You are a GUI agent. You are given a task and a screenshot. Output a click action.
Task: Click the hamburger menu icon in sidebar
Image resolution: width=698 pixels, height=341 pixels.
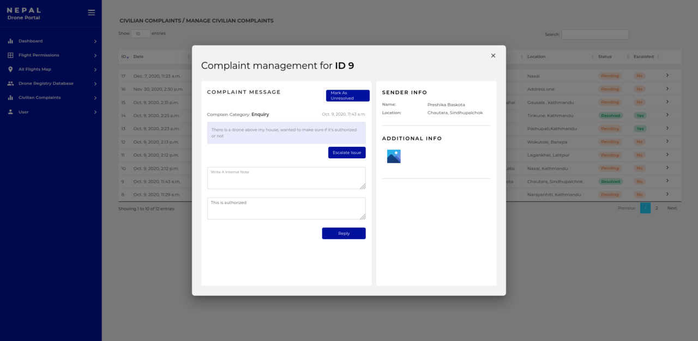coord(91,13)
